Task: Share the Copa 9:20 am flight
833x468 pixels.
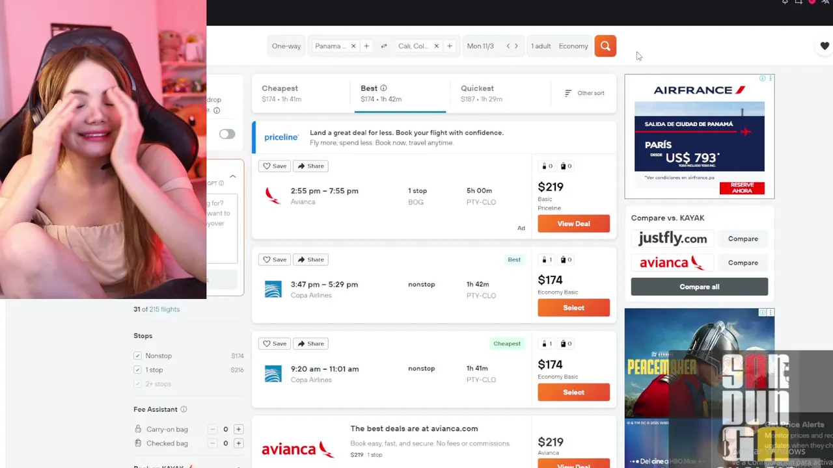Action: point(310,343)
